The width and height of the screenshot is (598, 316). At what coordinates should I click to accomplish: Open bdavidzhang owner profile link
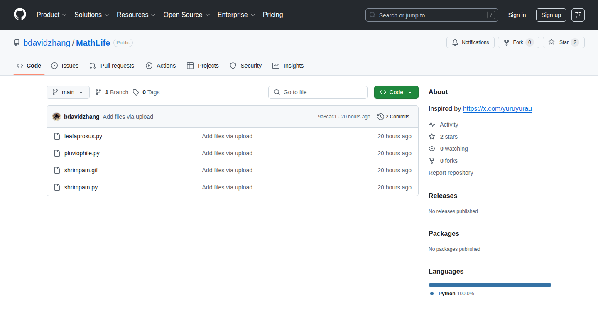click(47, 43)
